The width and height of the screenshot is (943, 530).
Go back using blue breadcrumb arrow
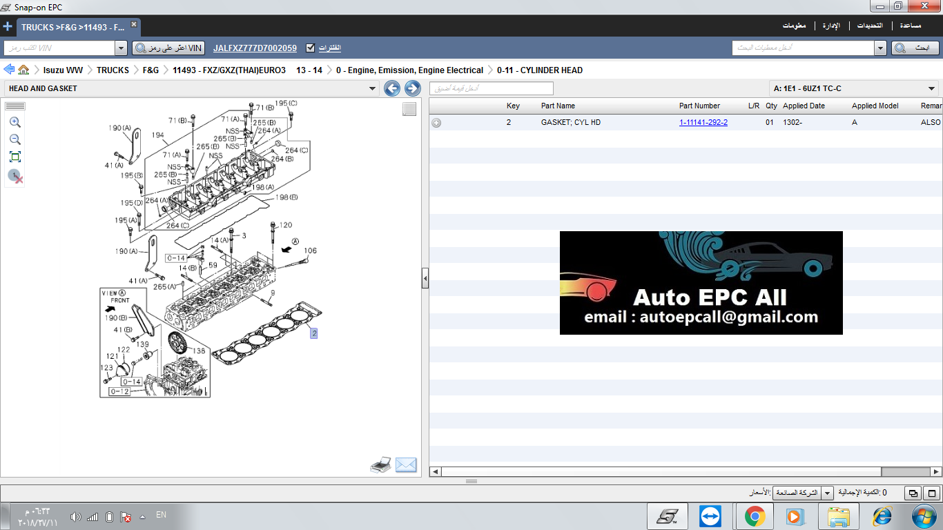(9, 70)
